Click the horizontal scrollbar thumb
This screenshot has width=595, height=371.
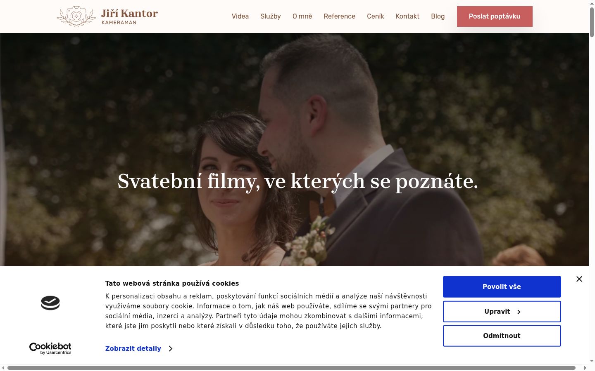[291, 368]
